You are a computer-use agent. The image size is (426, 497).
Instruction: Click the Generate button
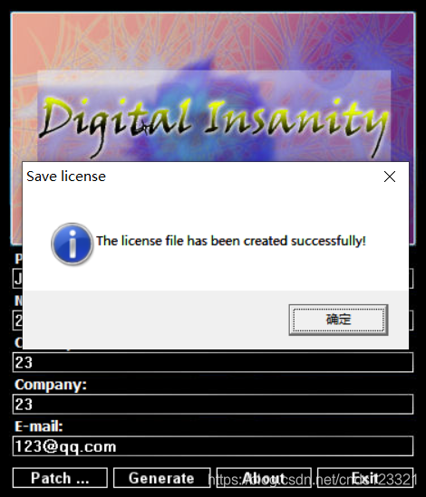pos(161,478)
